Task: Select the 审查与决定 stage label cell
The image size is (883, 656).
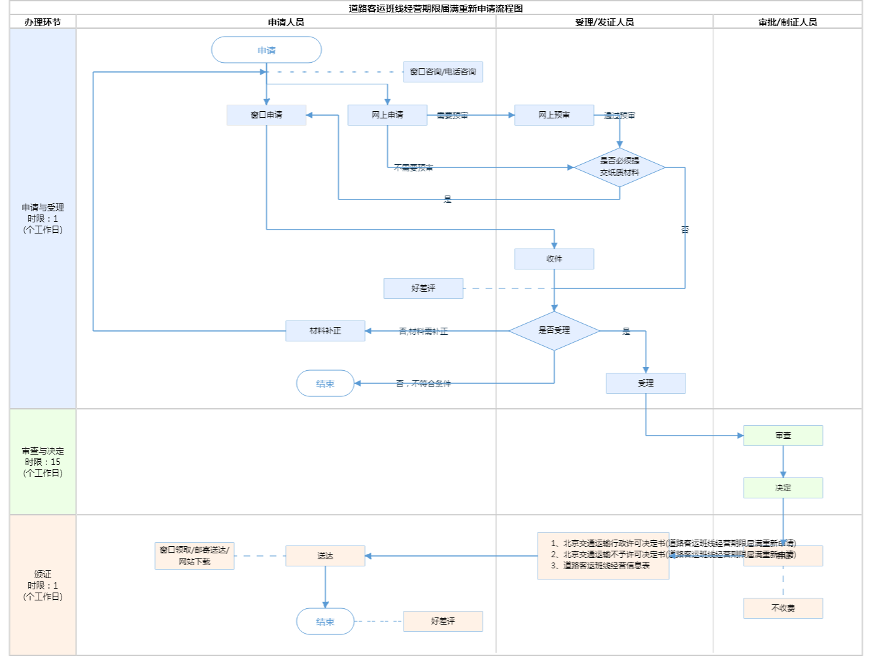Action: click(43, 462)
